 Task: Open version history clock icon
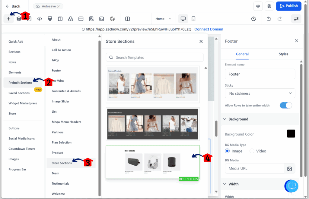click(253, 19)
